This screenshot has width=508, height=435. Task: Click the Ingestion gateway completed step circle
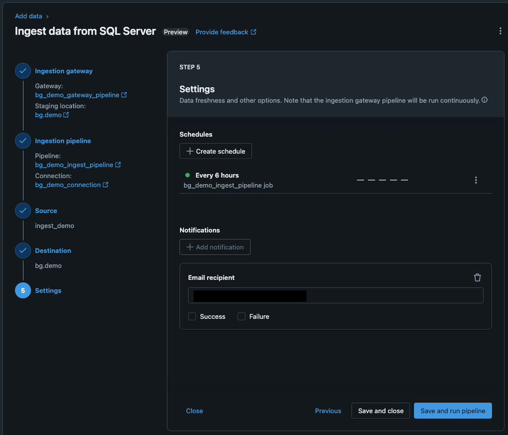23,71
